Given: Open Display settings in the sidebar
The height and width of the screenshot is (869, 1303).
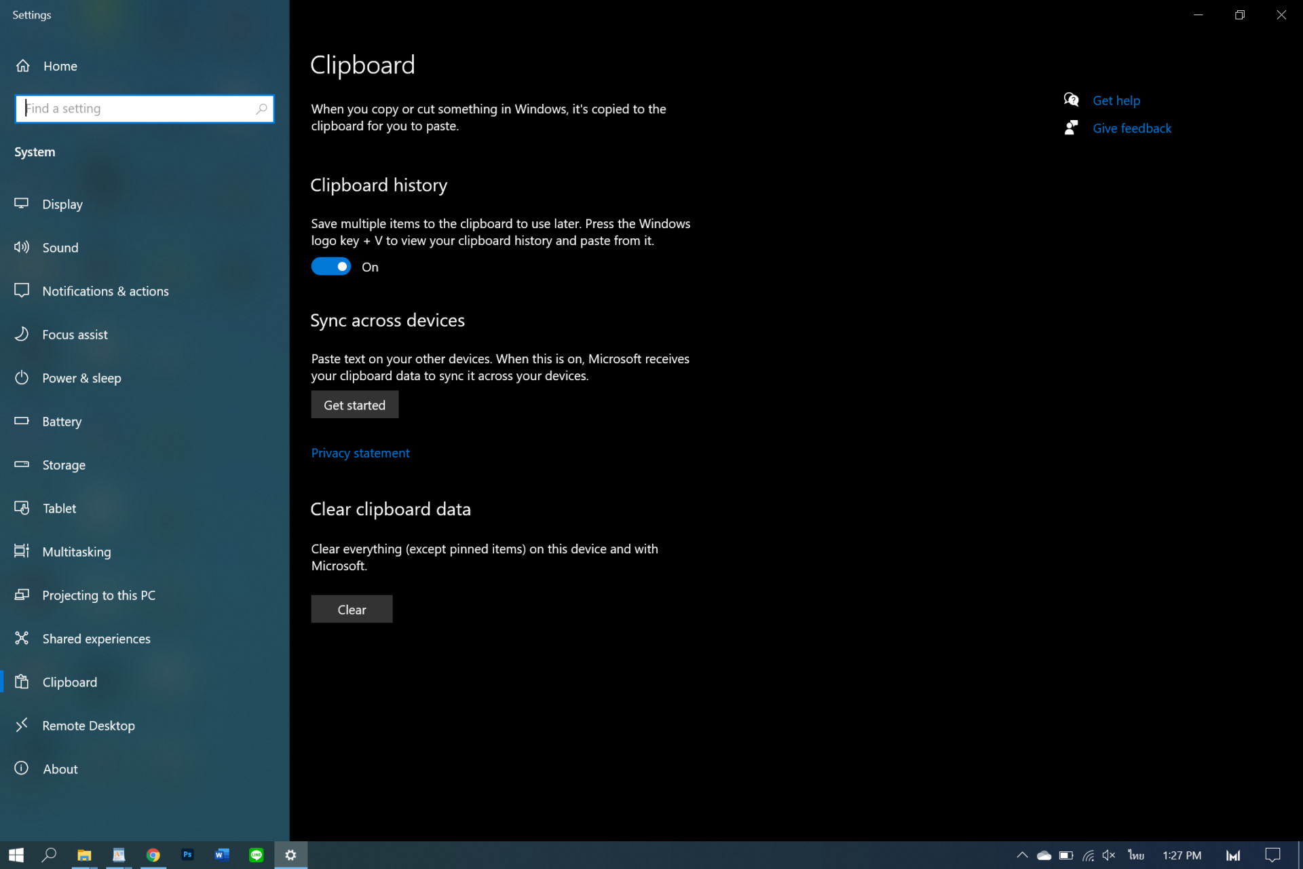Looking at the screenshot, I should pyautogui.click(x=62, y=204).
